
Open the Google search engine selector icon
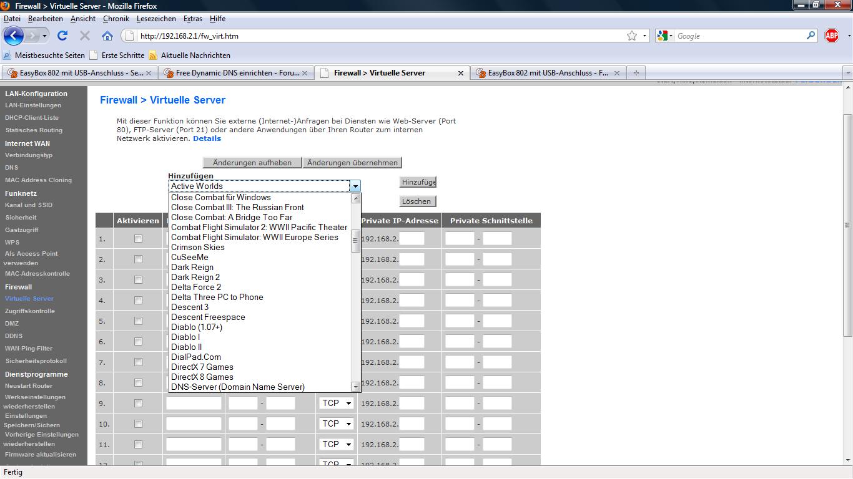pos(664,36)
